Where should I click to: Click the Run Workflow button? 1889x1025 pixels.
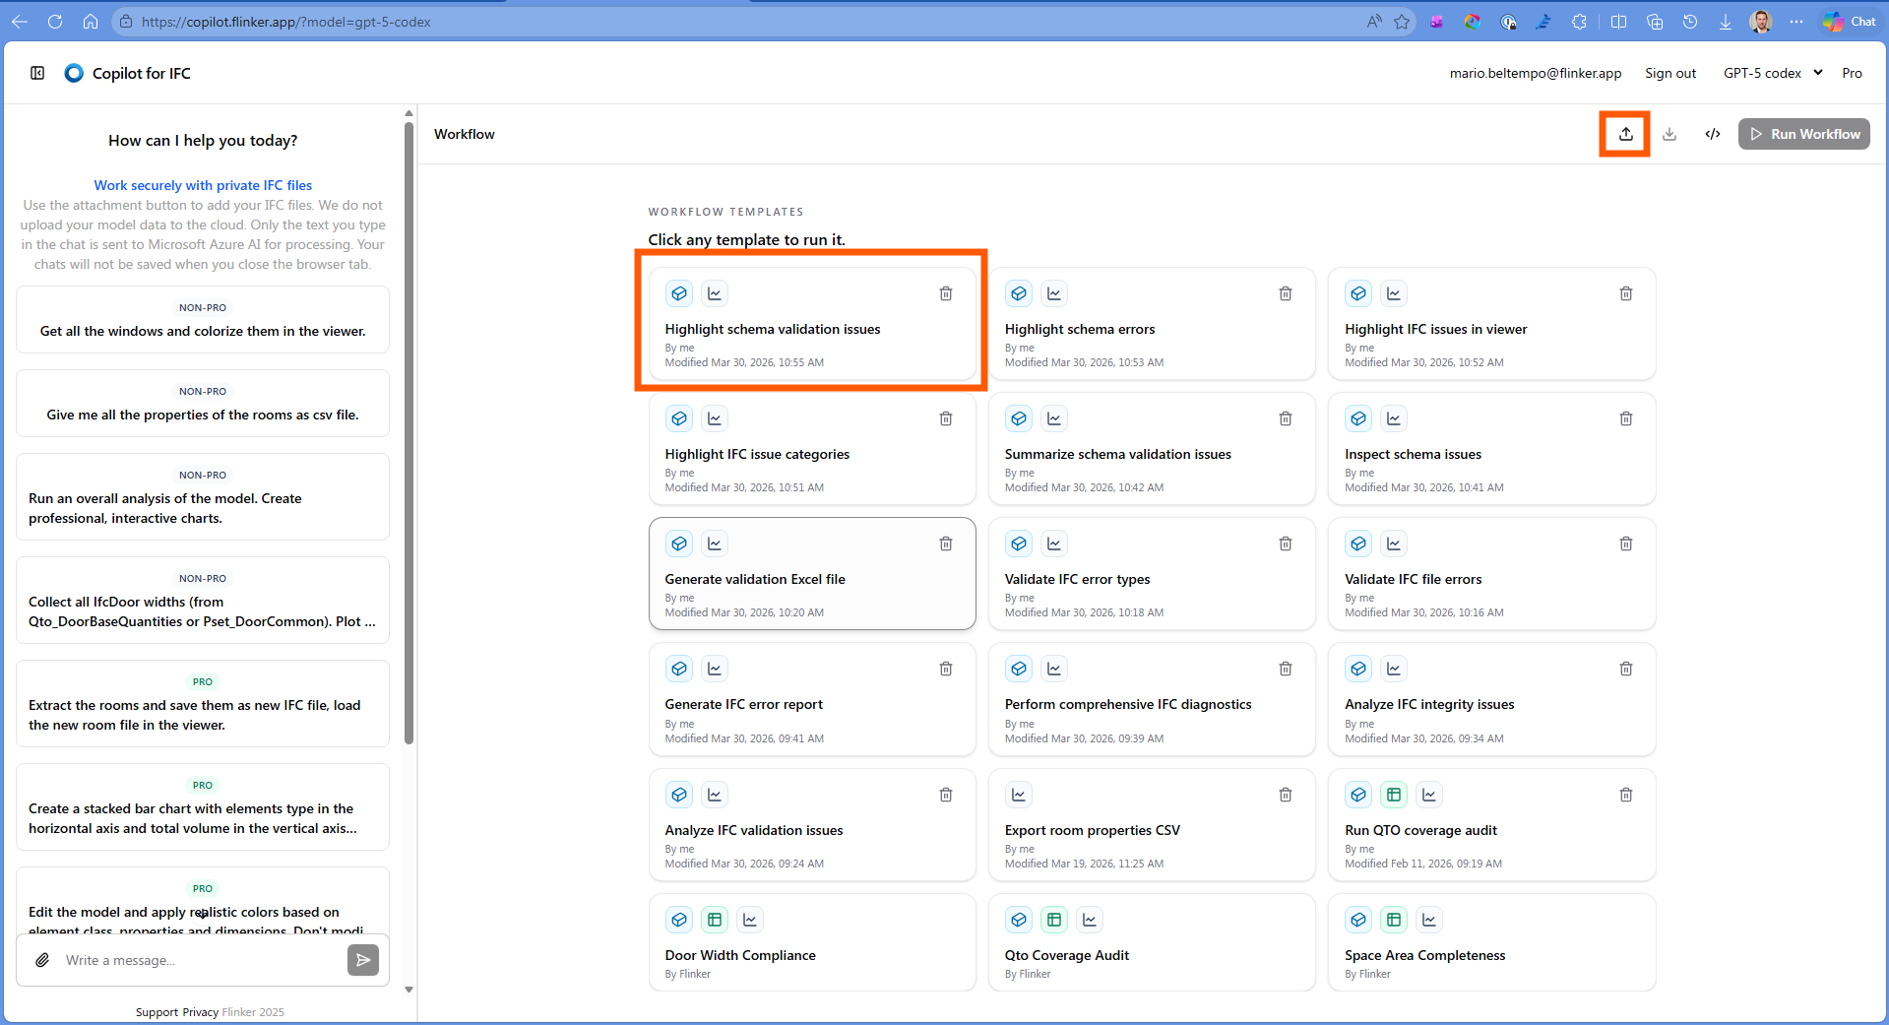pyautogui.click(x=1803, y=134)
